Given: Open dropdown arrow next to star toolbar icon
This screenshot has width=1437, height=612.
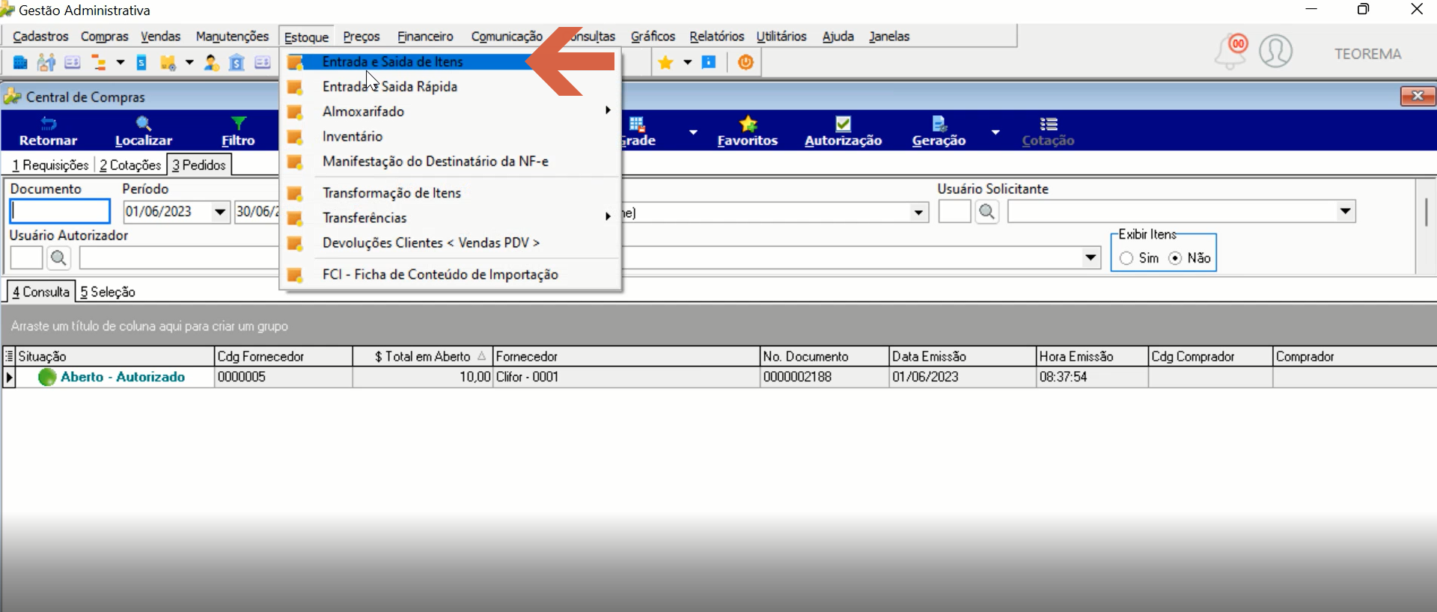Looking at the screenshot, I should [688, 63].
